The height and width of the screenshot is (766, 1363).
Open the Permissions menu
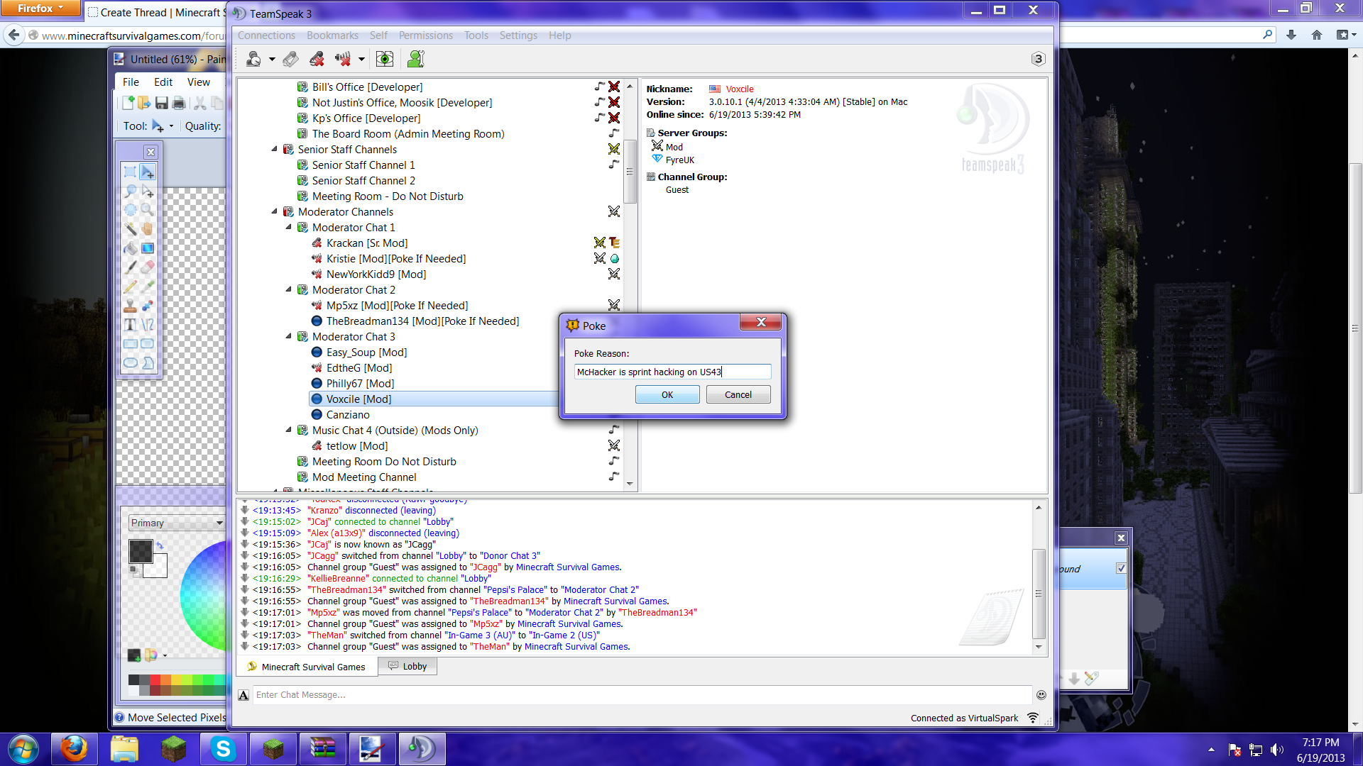(425, 35)
